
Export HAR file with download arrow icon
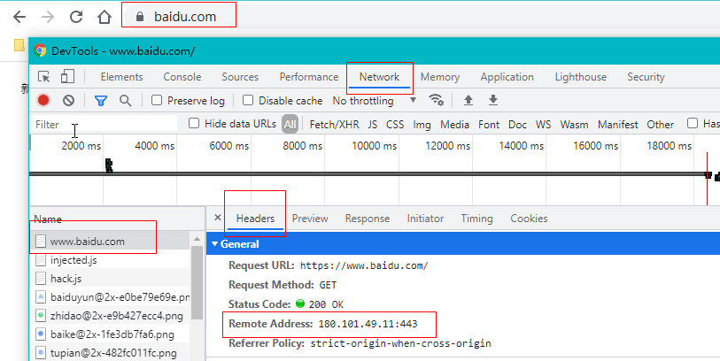[x=493, y=100]
